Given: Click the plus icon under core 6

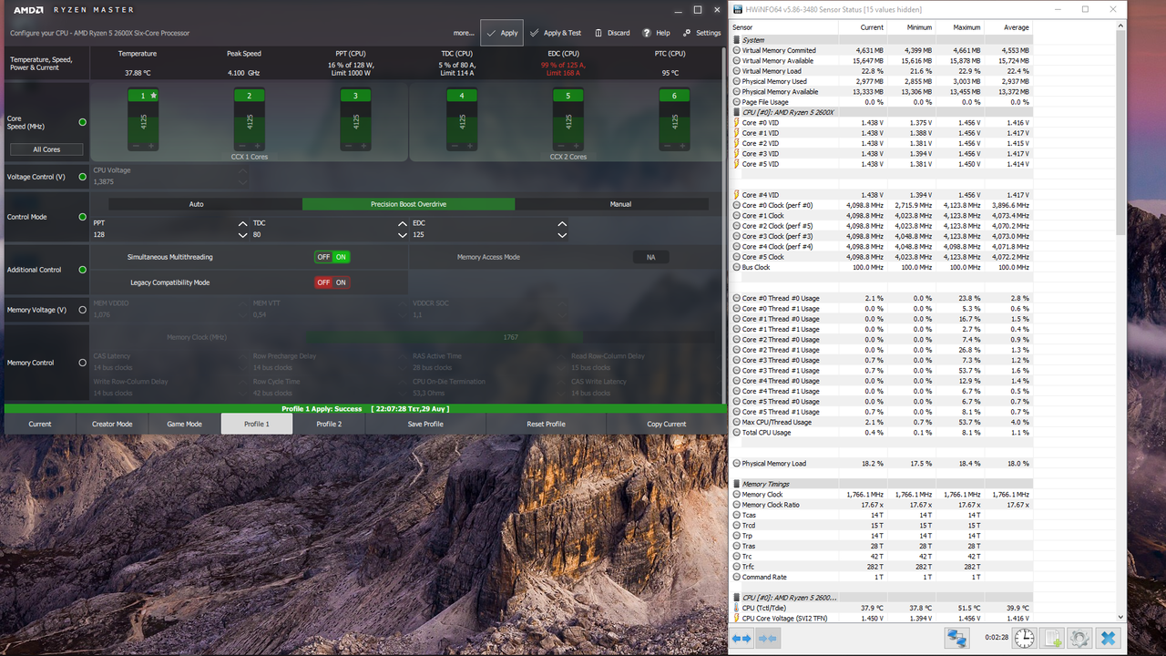Looking at the screenshot, I should [x=681, y=146].
